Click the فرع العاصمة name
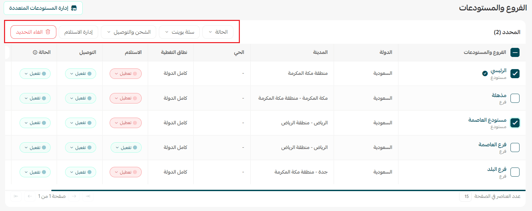Screen dimensions: 532x211 pos(492,145)
